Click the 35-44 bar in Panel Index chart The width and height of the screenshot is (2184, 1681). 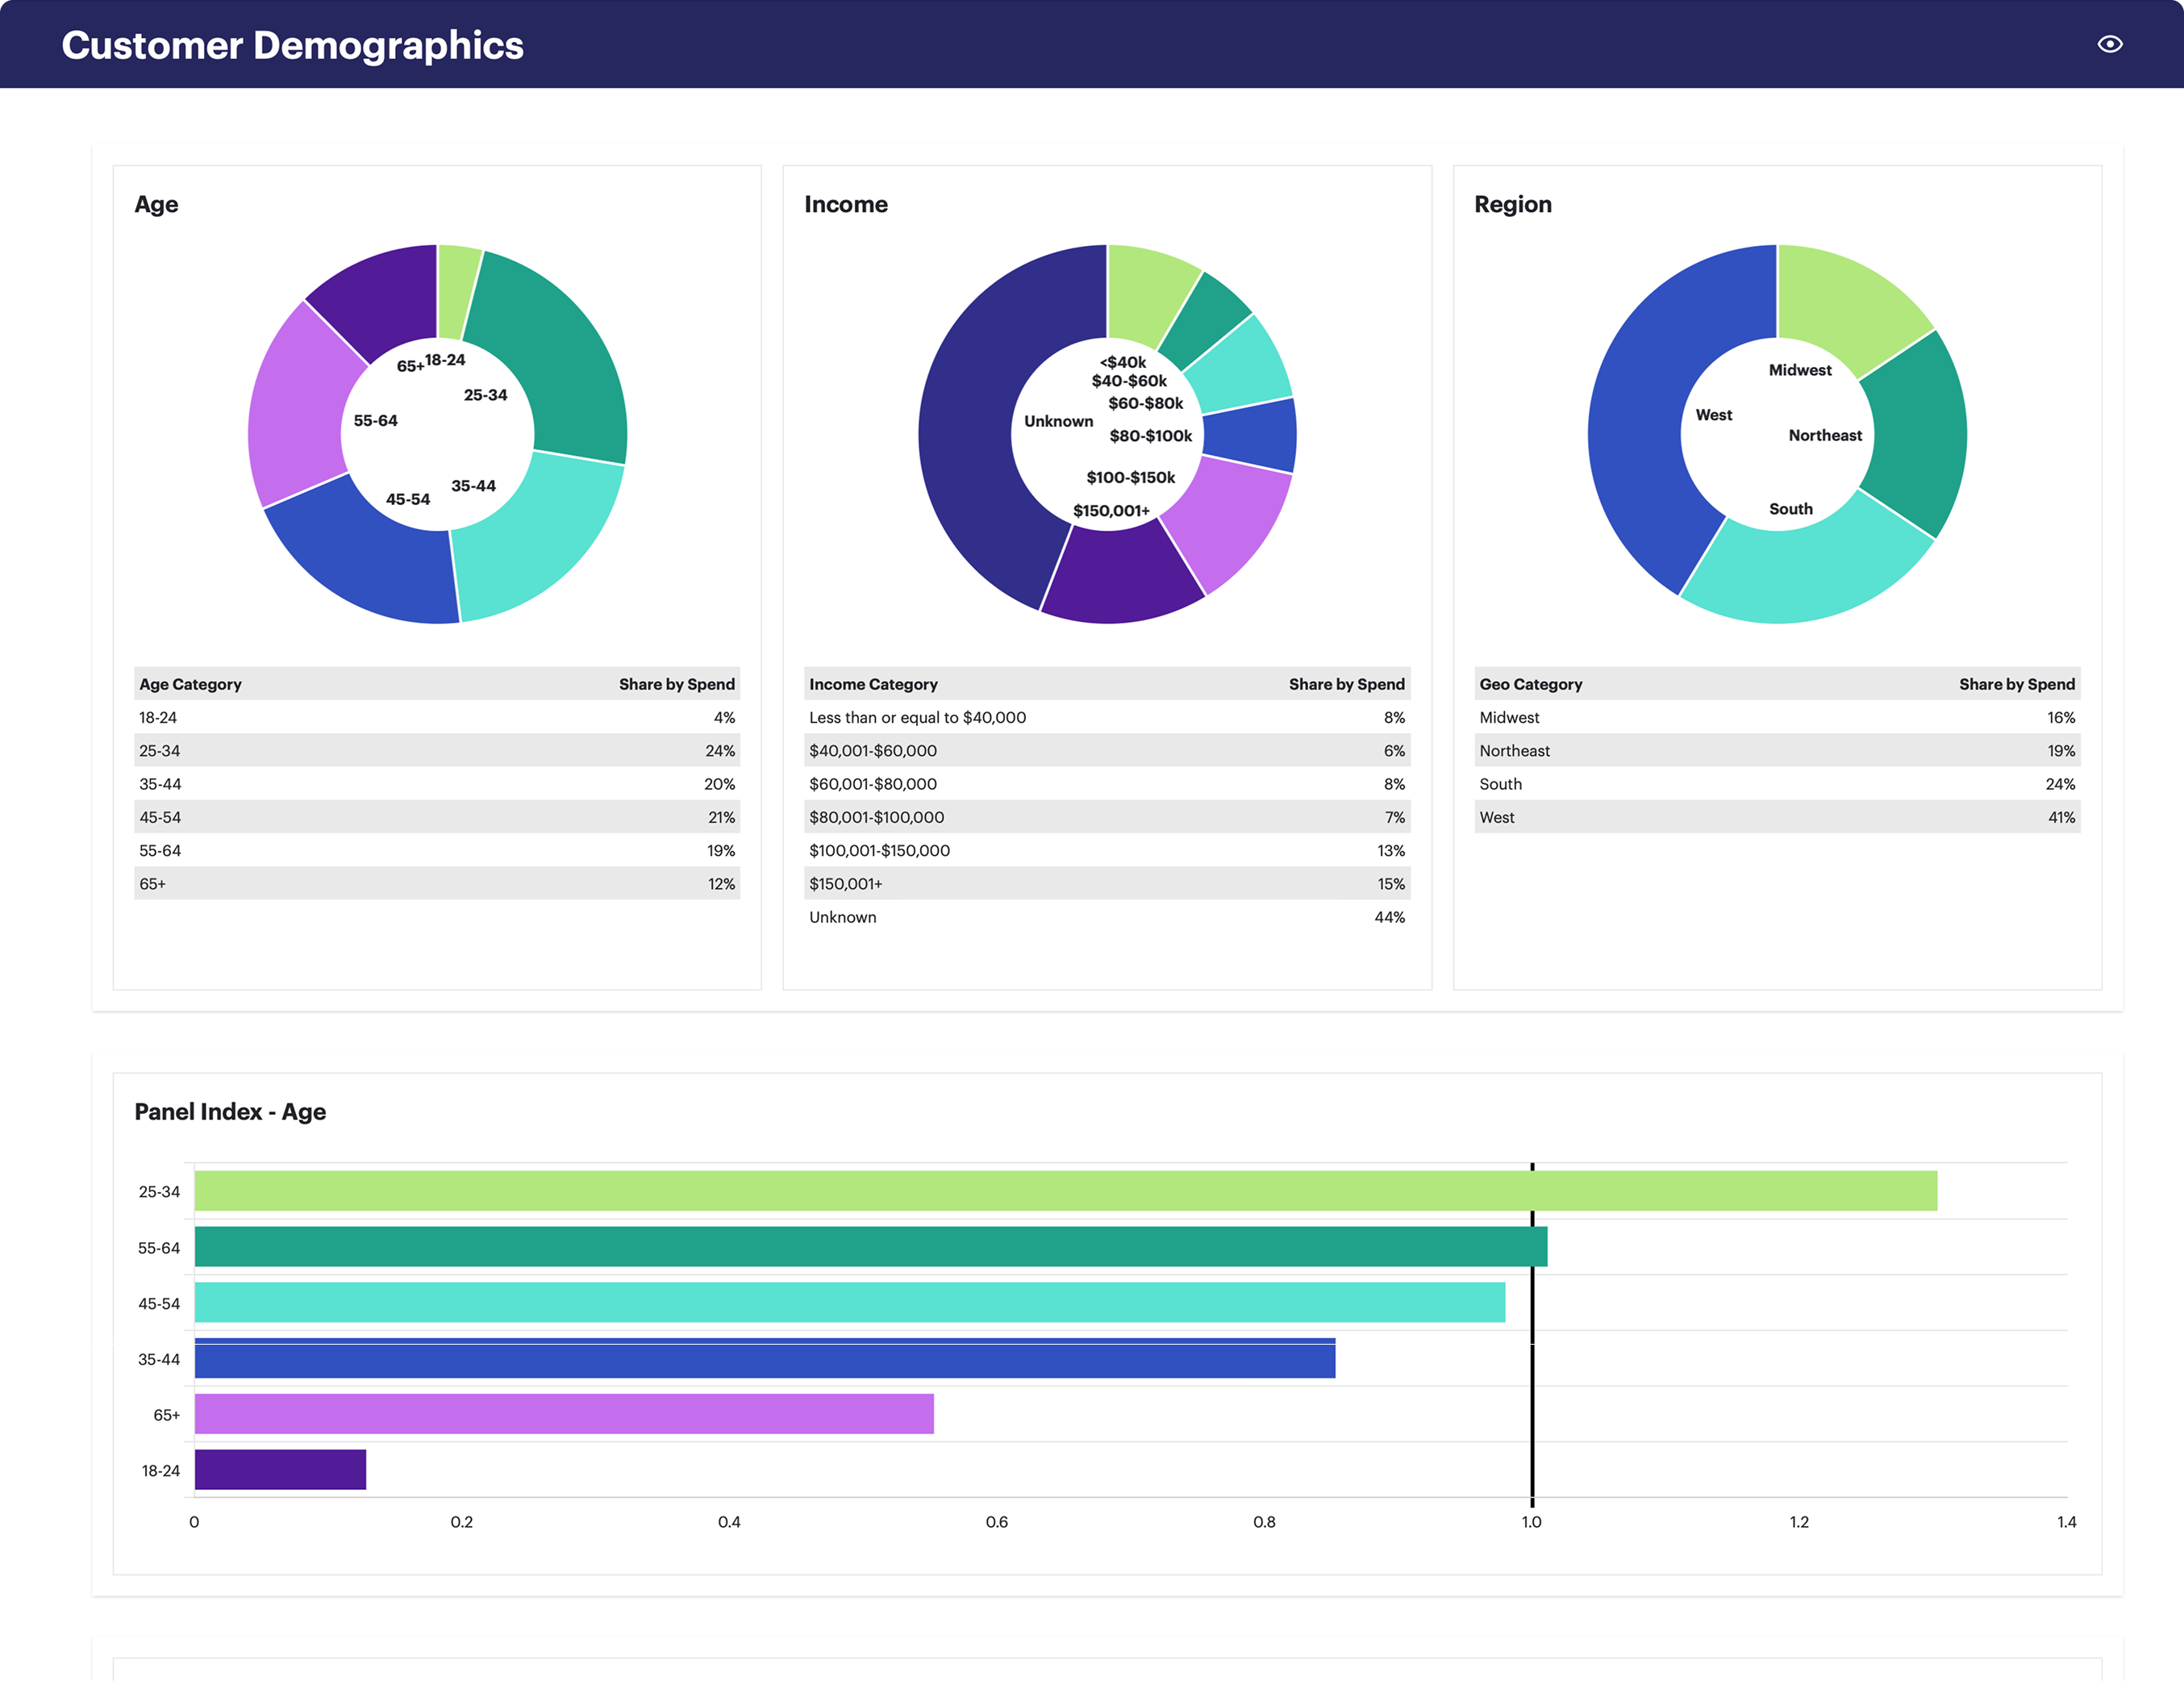click(x=764, y=1358)
